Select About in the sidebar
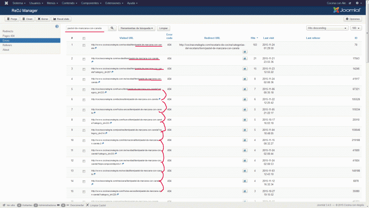The width and height of the screenshot is (369, 208). point(6,50)
